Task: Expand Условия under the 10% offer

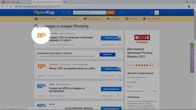Action: point(41,76)
